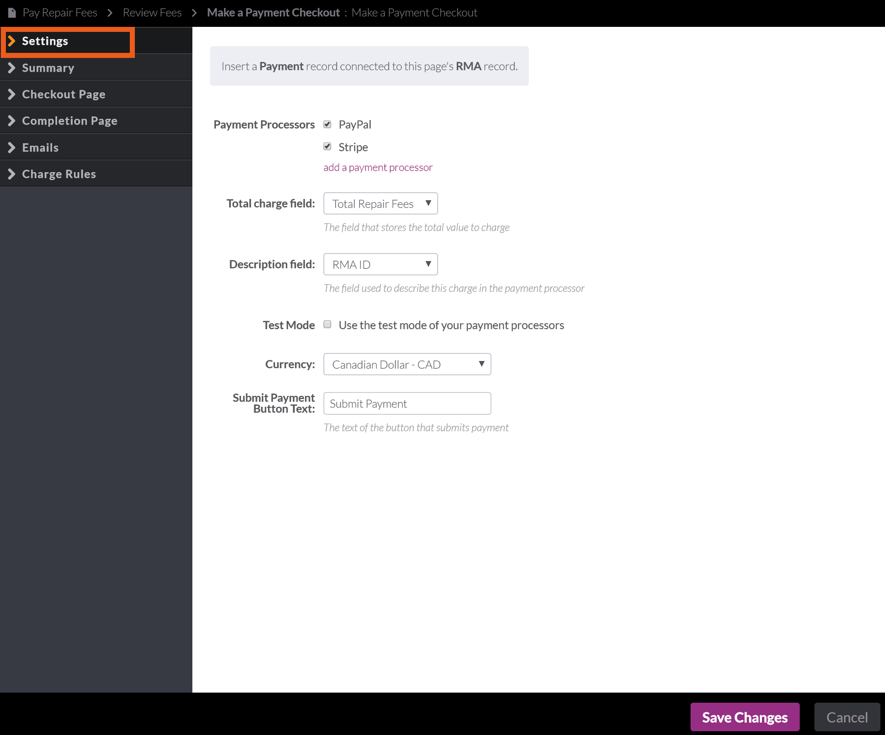
Task: Open the Emails section
Action: click(x=96, y=147)
